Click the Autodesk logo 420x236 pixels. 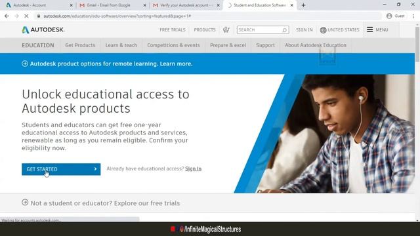[x=43, y=29]
